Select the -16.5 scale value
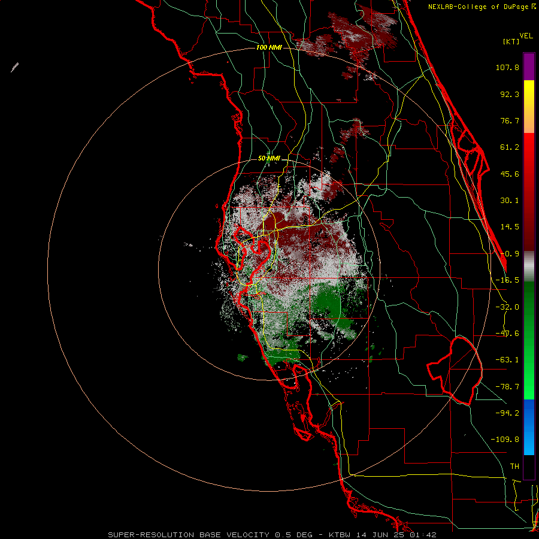 point(507,280)
